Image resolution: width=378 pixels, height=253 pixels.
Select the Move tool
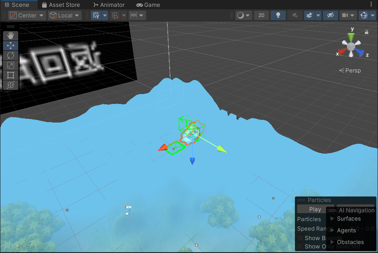(x=11, y=46)
